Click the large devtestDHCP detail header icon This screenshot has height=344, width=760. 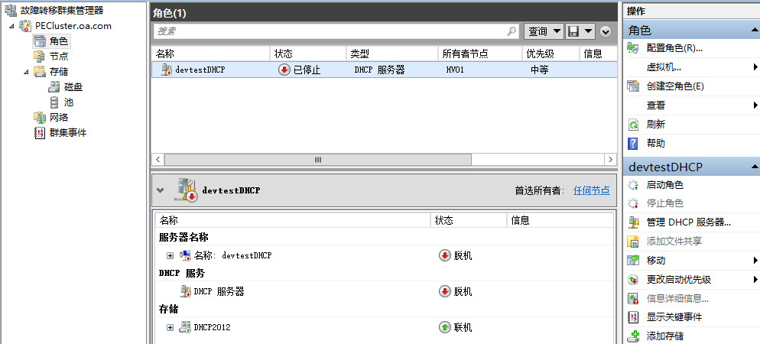click(x=186, y=190)
